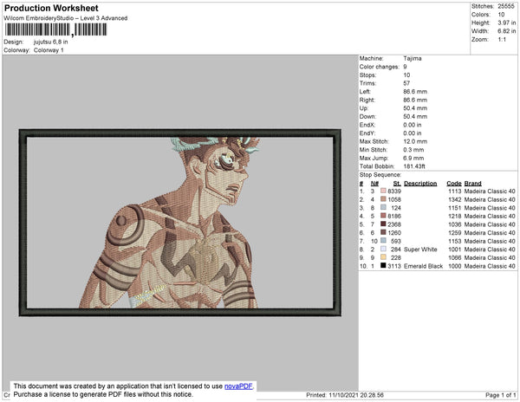Image resolution: width=520 pixels, height=402 pixels.
Task: Click the Max Stitch value '12.0 mm'
Action: tap(415, 141)
